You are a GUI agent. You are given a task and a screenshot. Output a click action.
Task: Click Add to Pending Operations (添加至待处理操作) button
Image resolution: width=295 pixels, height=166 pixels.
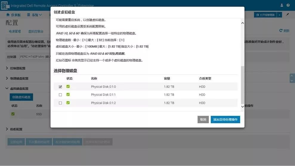click(x=226, y=119)
